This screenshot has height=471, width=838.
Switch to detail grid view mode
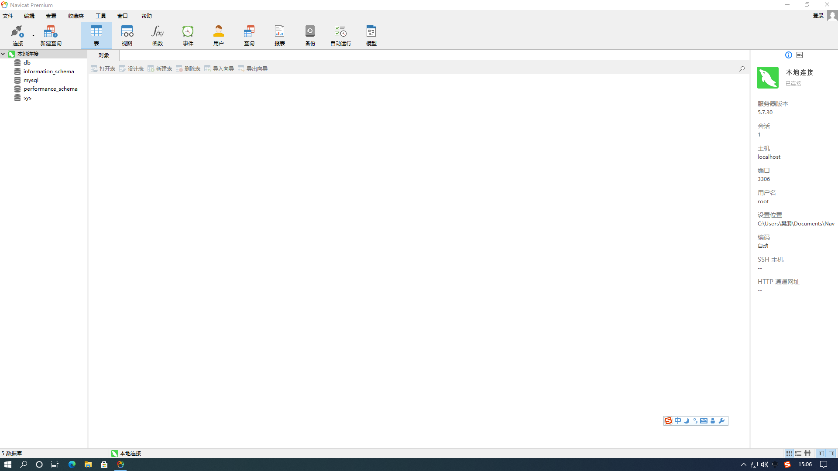(807, 453)
